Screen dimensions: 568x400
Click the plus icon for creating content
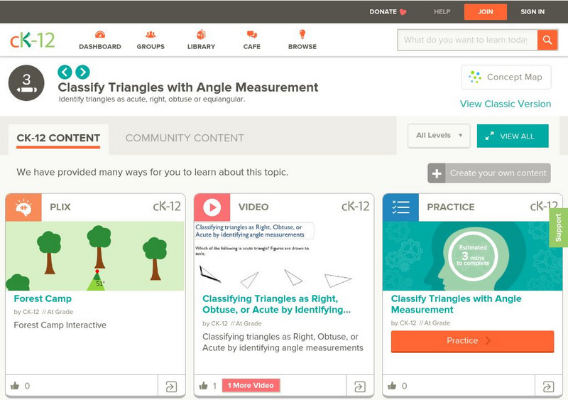coord(437,173)
